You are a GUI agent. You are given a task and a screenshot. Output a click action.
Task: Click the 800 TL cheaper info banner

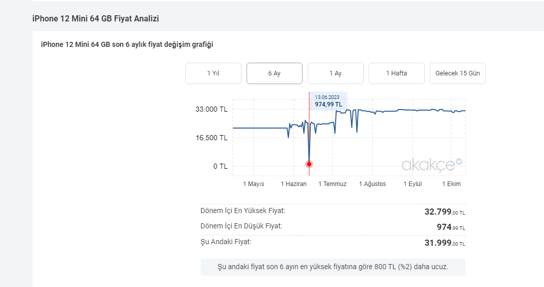coord(333,267)
